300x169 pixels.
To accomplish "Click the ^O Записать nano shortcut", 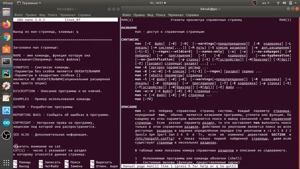I will [x=50, y=162].
